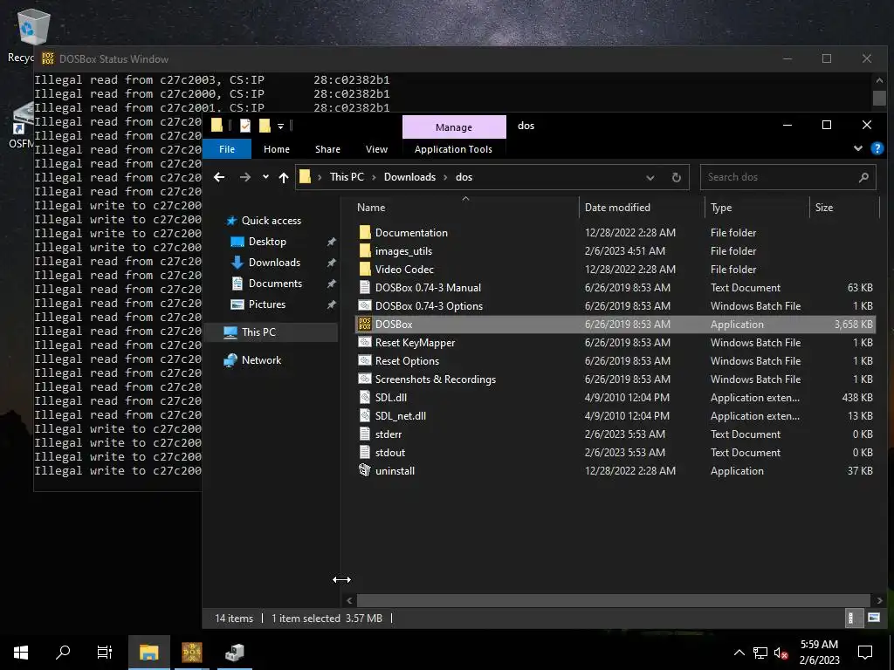Navigate to Downloads in the address bar
This screenshot has width=894, height=670.
tap(409, 177)
